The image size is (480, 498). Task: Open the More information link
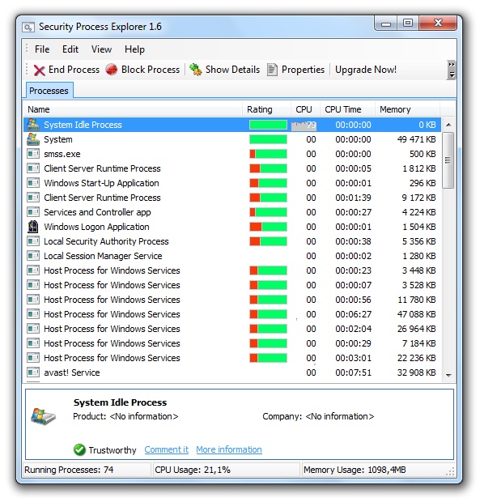[x=229, y=449]
